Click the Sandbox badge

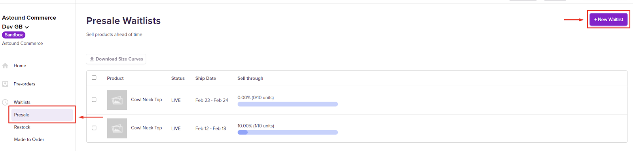tap(14, 35)
